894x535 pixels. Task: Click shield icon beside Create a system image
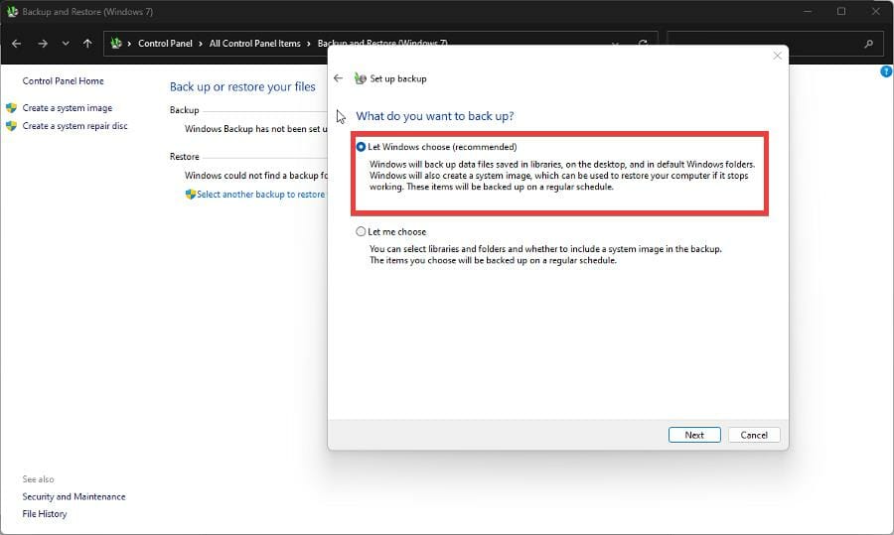point(11,107)
